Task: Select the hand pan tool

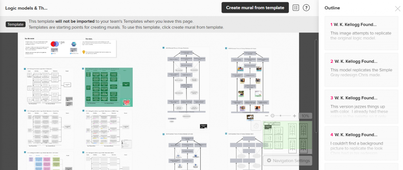Action: pyautogui.click(x=256, y=125)
